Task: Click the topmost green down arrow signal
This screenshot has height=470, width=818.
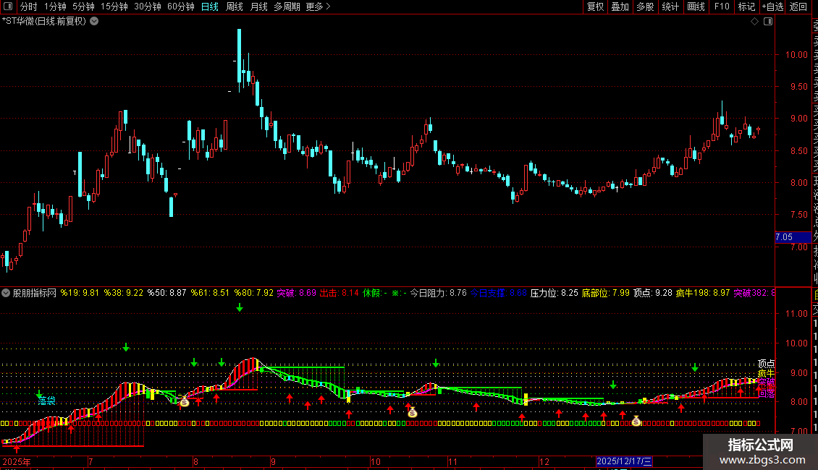Action: coord(240,308)
